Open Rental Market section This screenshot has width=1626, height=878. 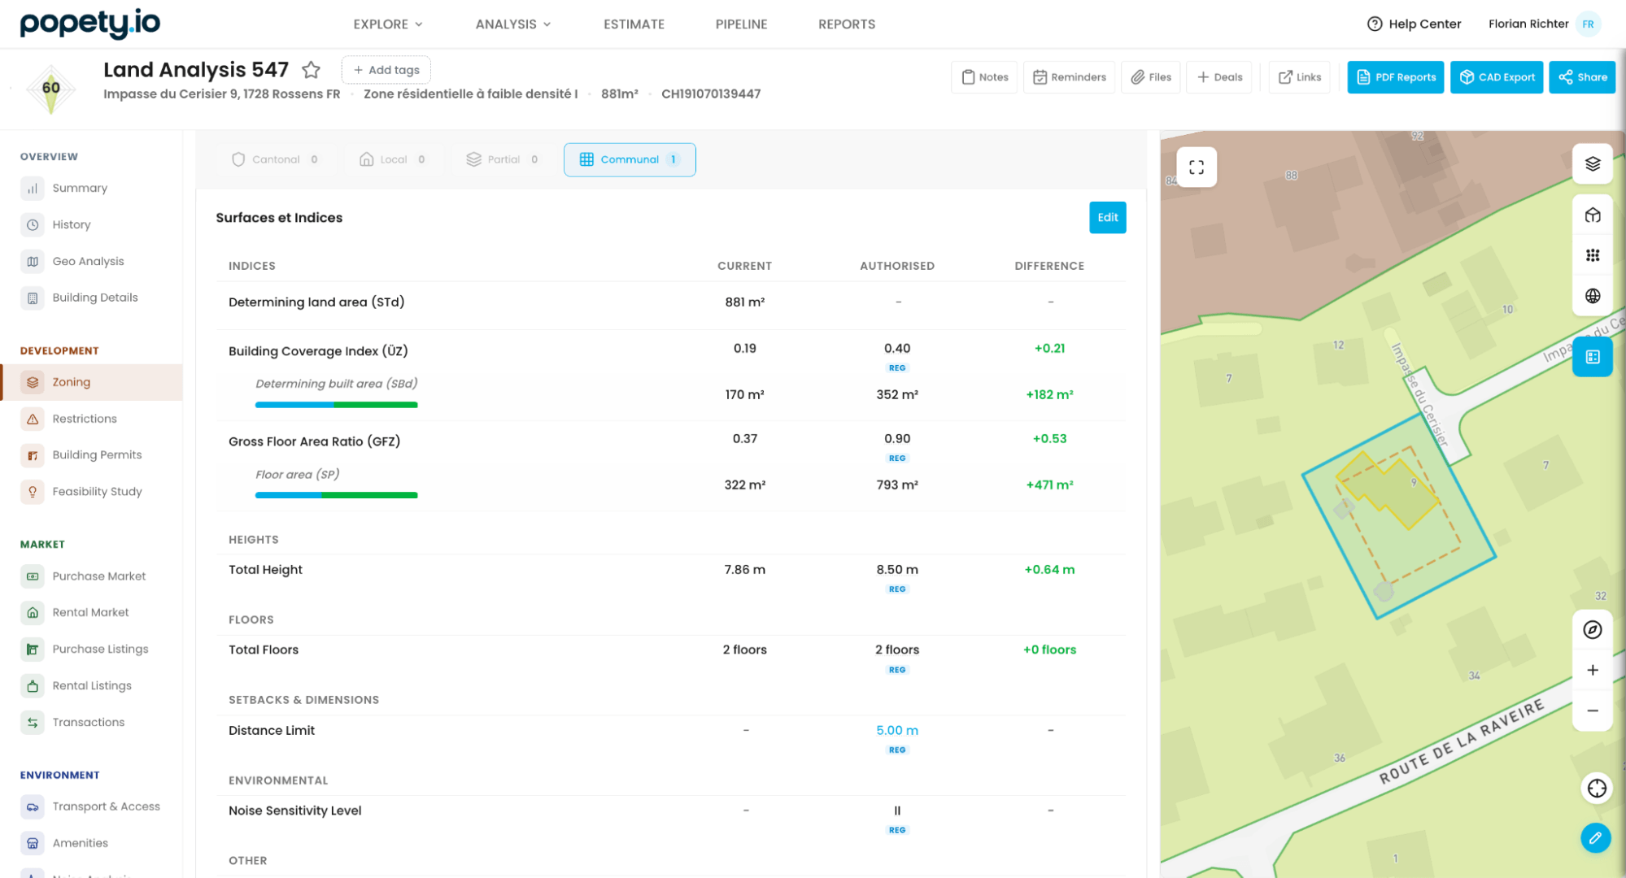click(91, 613)
